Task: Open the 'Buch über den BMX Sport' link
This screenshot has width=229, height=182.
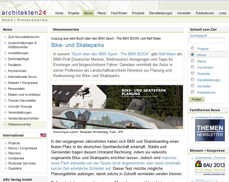Action: pyautogui.click(x=110, y=54)
